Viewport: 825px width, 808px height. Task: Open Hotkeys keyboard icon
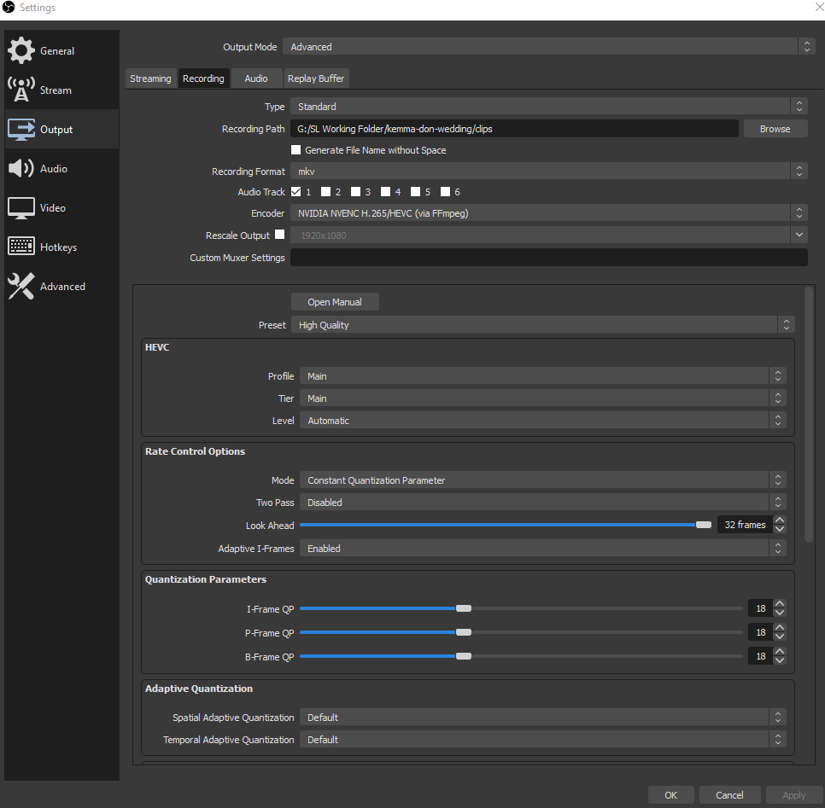click(21, 246)
